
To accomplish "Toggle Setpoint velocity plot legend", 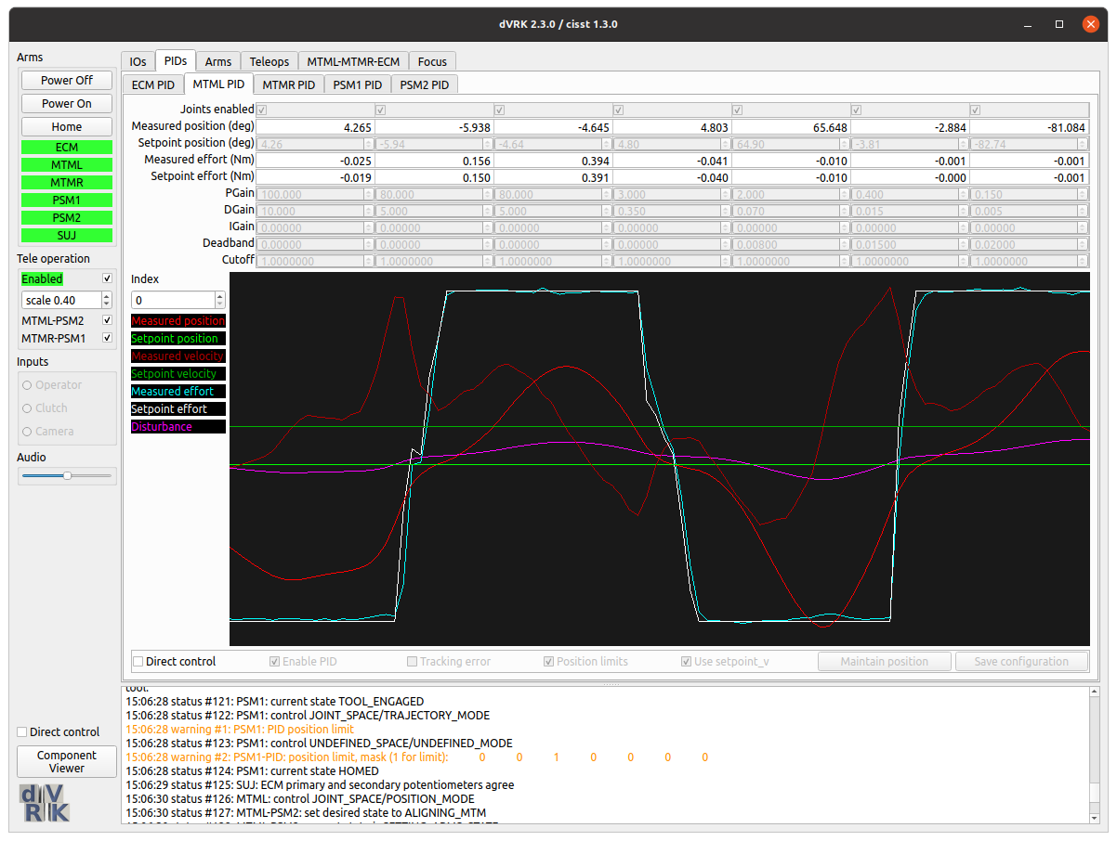I will pyautogui.click(x=178, y=374).
